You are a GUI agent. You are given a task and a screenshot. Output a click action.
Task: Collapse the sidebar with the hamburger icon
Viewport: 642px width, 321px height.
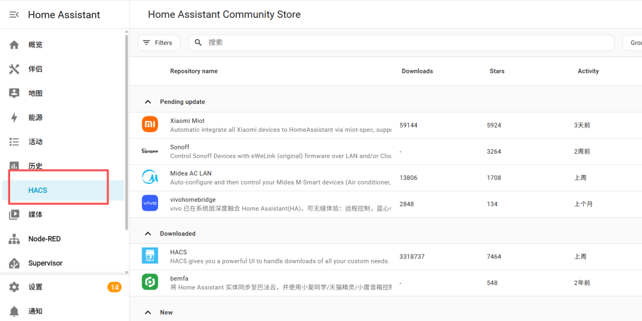click(x=14, y=15)
